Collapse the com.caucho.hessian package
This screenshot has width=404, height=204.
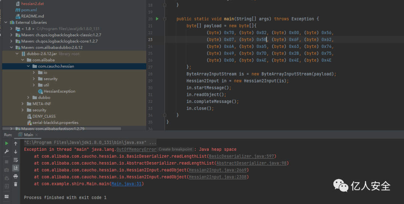28,66
